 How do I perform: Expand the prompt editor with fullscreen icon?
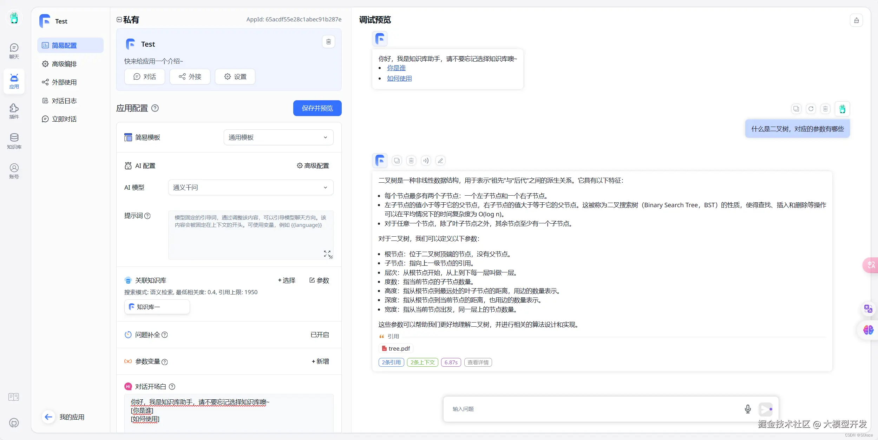[327, 253]
